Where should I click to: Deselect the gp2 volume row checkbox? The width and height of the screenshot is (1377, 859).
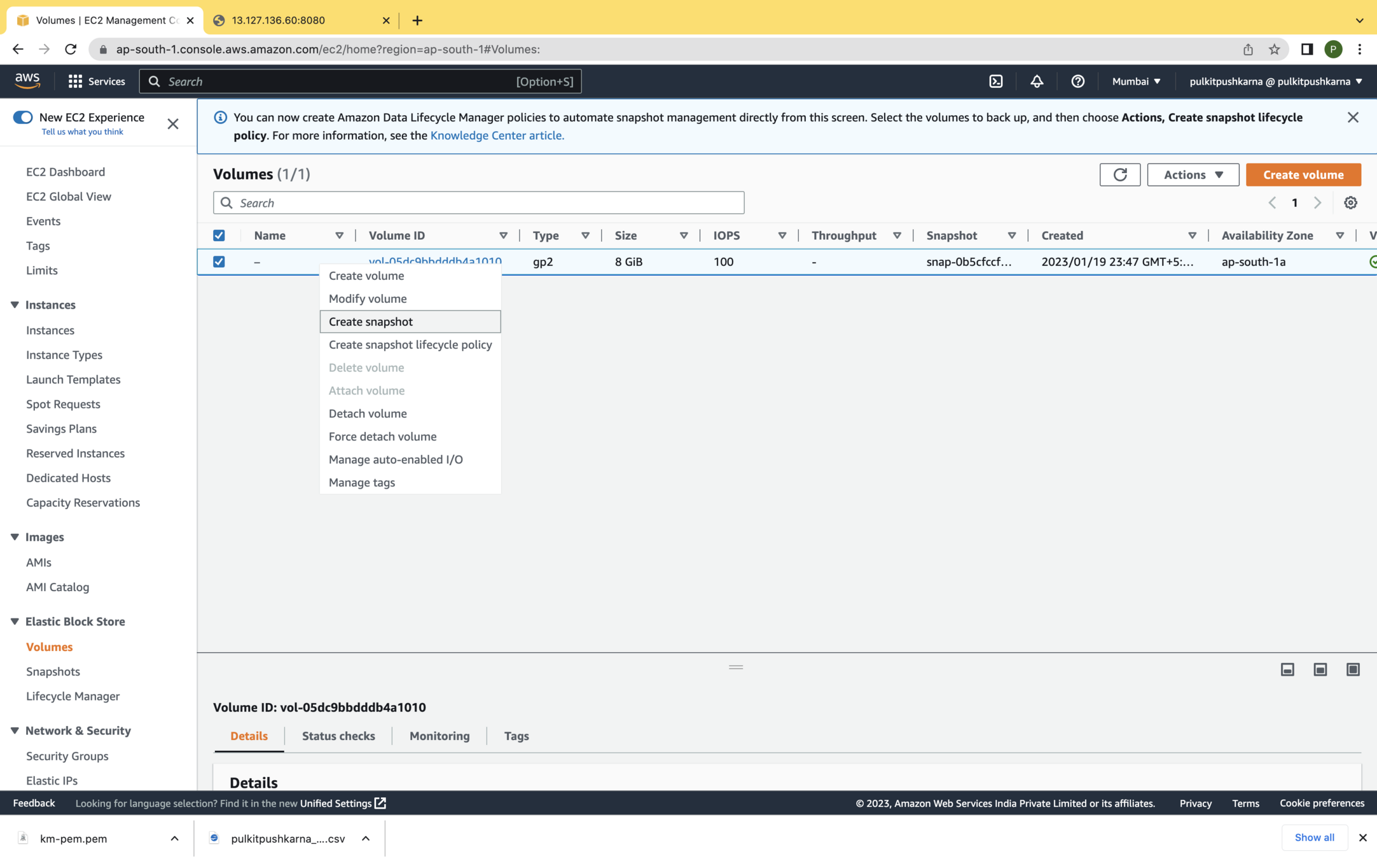click(219, 262)
